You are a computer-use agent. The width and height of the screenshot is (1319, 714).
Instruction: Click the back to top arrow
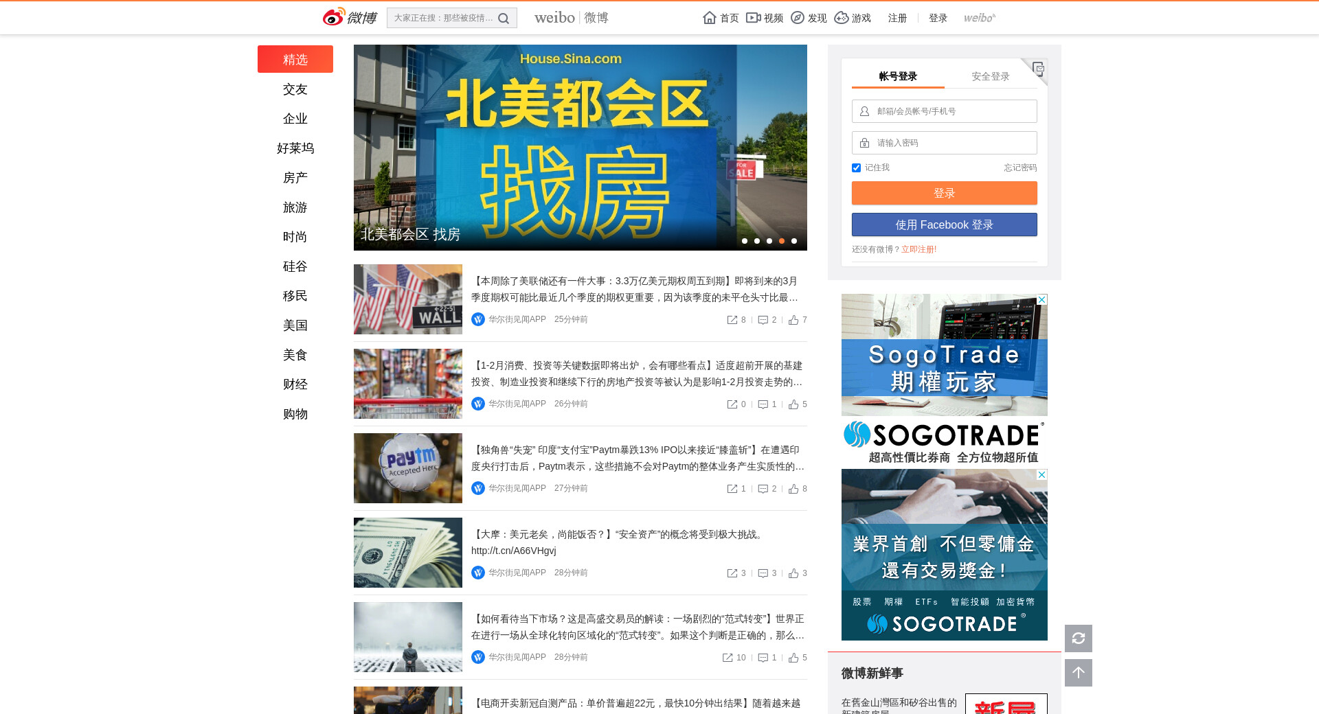(x=1078, y=673)
